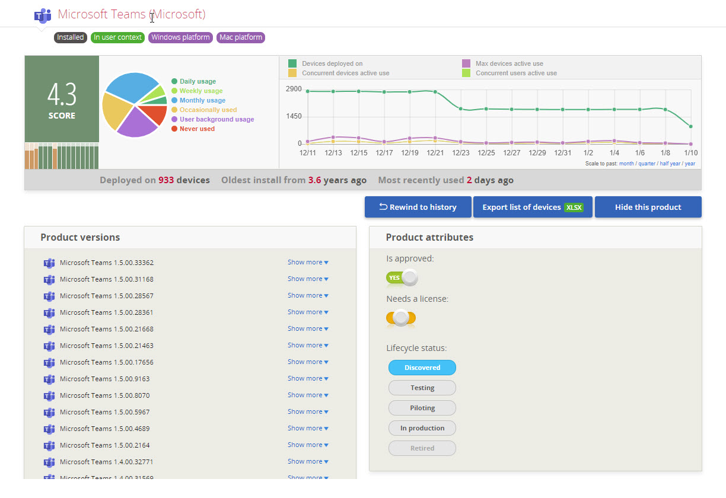Click Monthly usage legend entry
The height and width of the screenshot is (498, 726).
pyautogui.click(x=199, y=100)
